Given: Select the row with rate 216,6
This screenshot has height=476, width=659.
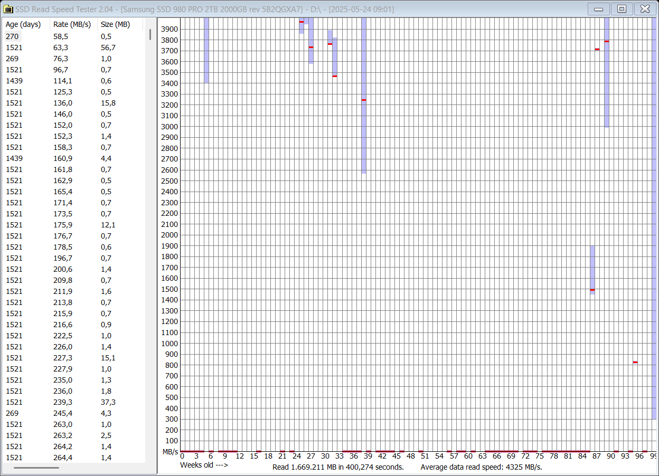Looking at the screenshot, I should tap(74, 325).
